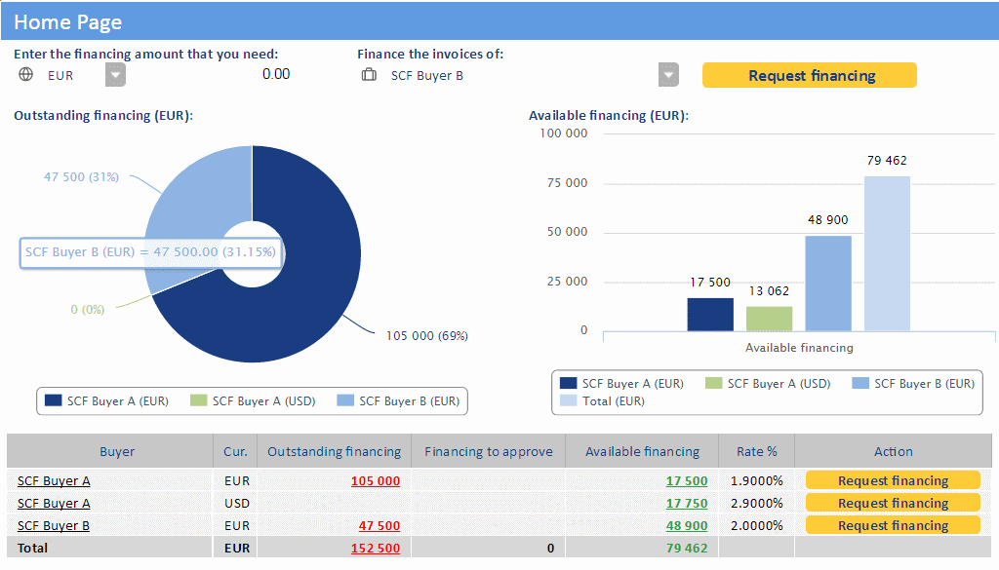Expand the buyer selection dropdown arrow
The image size is (999, 570).
668,75
